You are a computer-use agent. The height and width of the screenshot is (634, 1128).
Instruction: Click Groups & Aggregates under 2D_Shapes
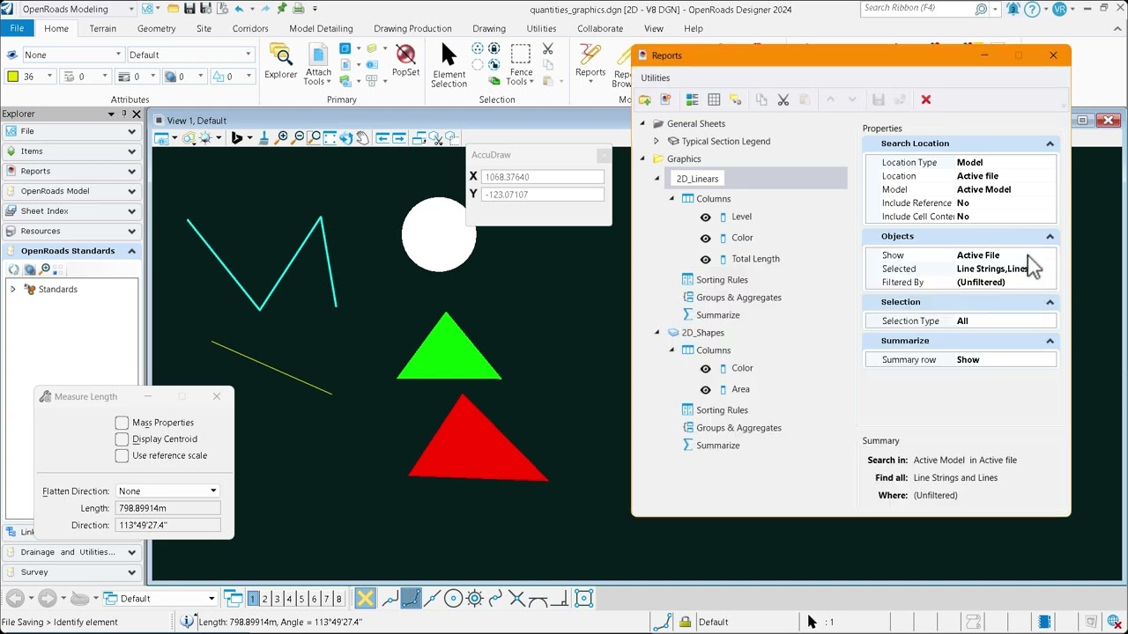pyautogui.click(x=738, y=428)
